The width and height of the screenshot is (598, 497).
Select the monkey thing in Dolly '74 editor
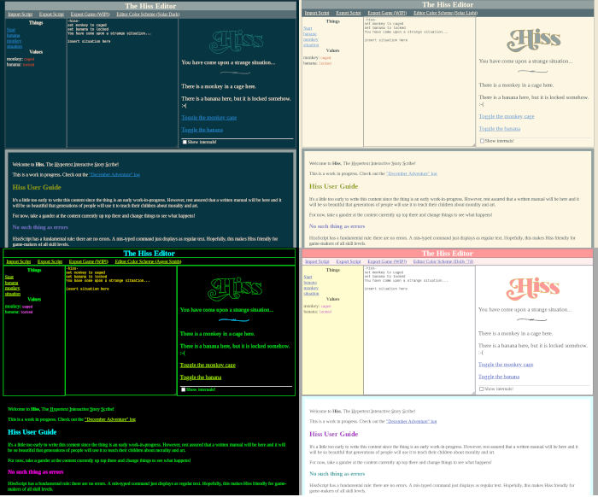tap(311, 288)
